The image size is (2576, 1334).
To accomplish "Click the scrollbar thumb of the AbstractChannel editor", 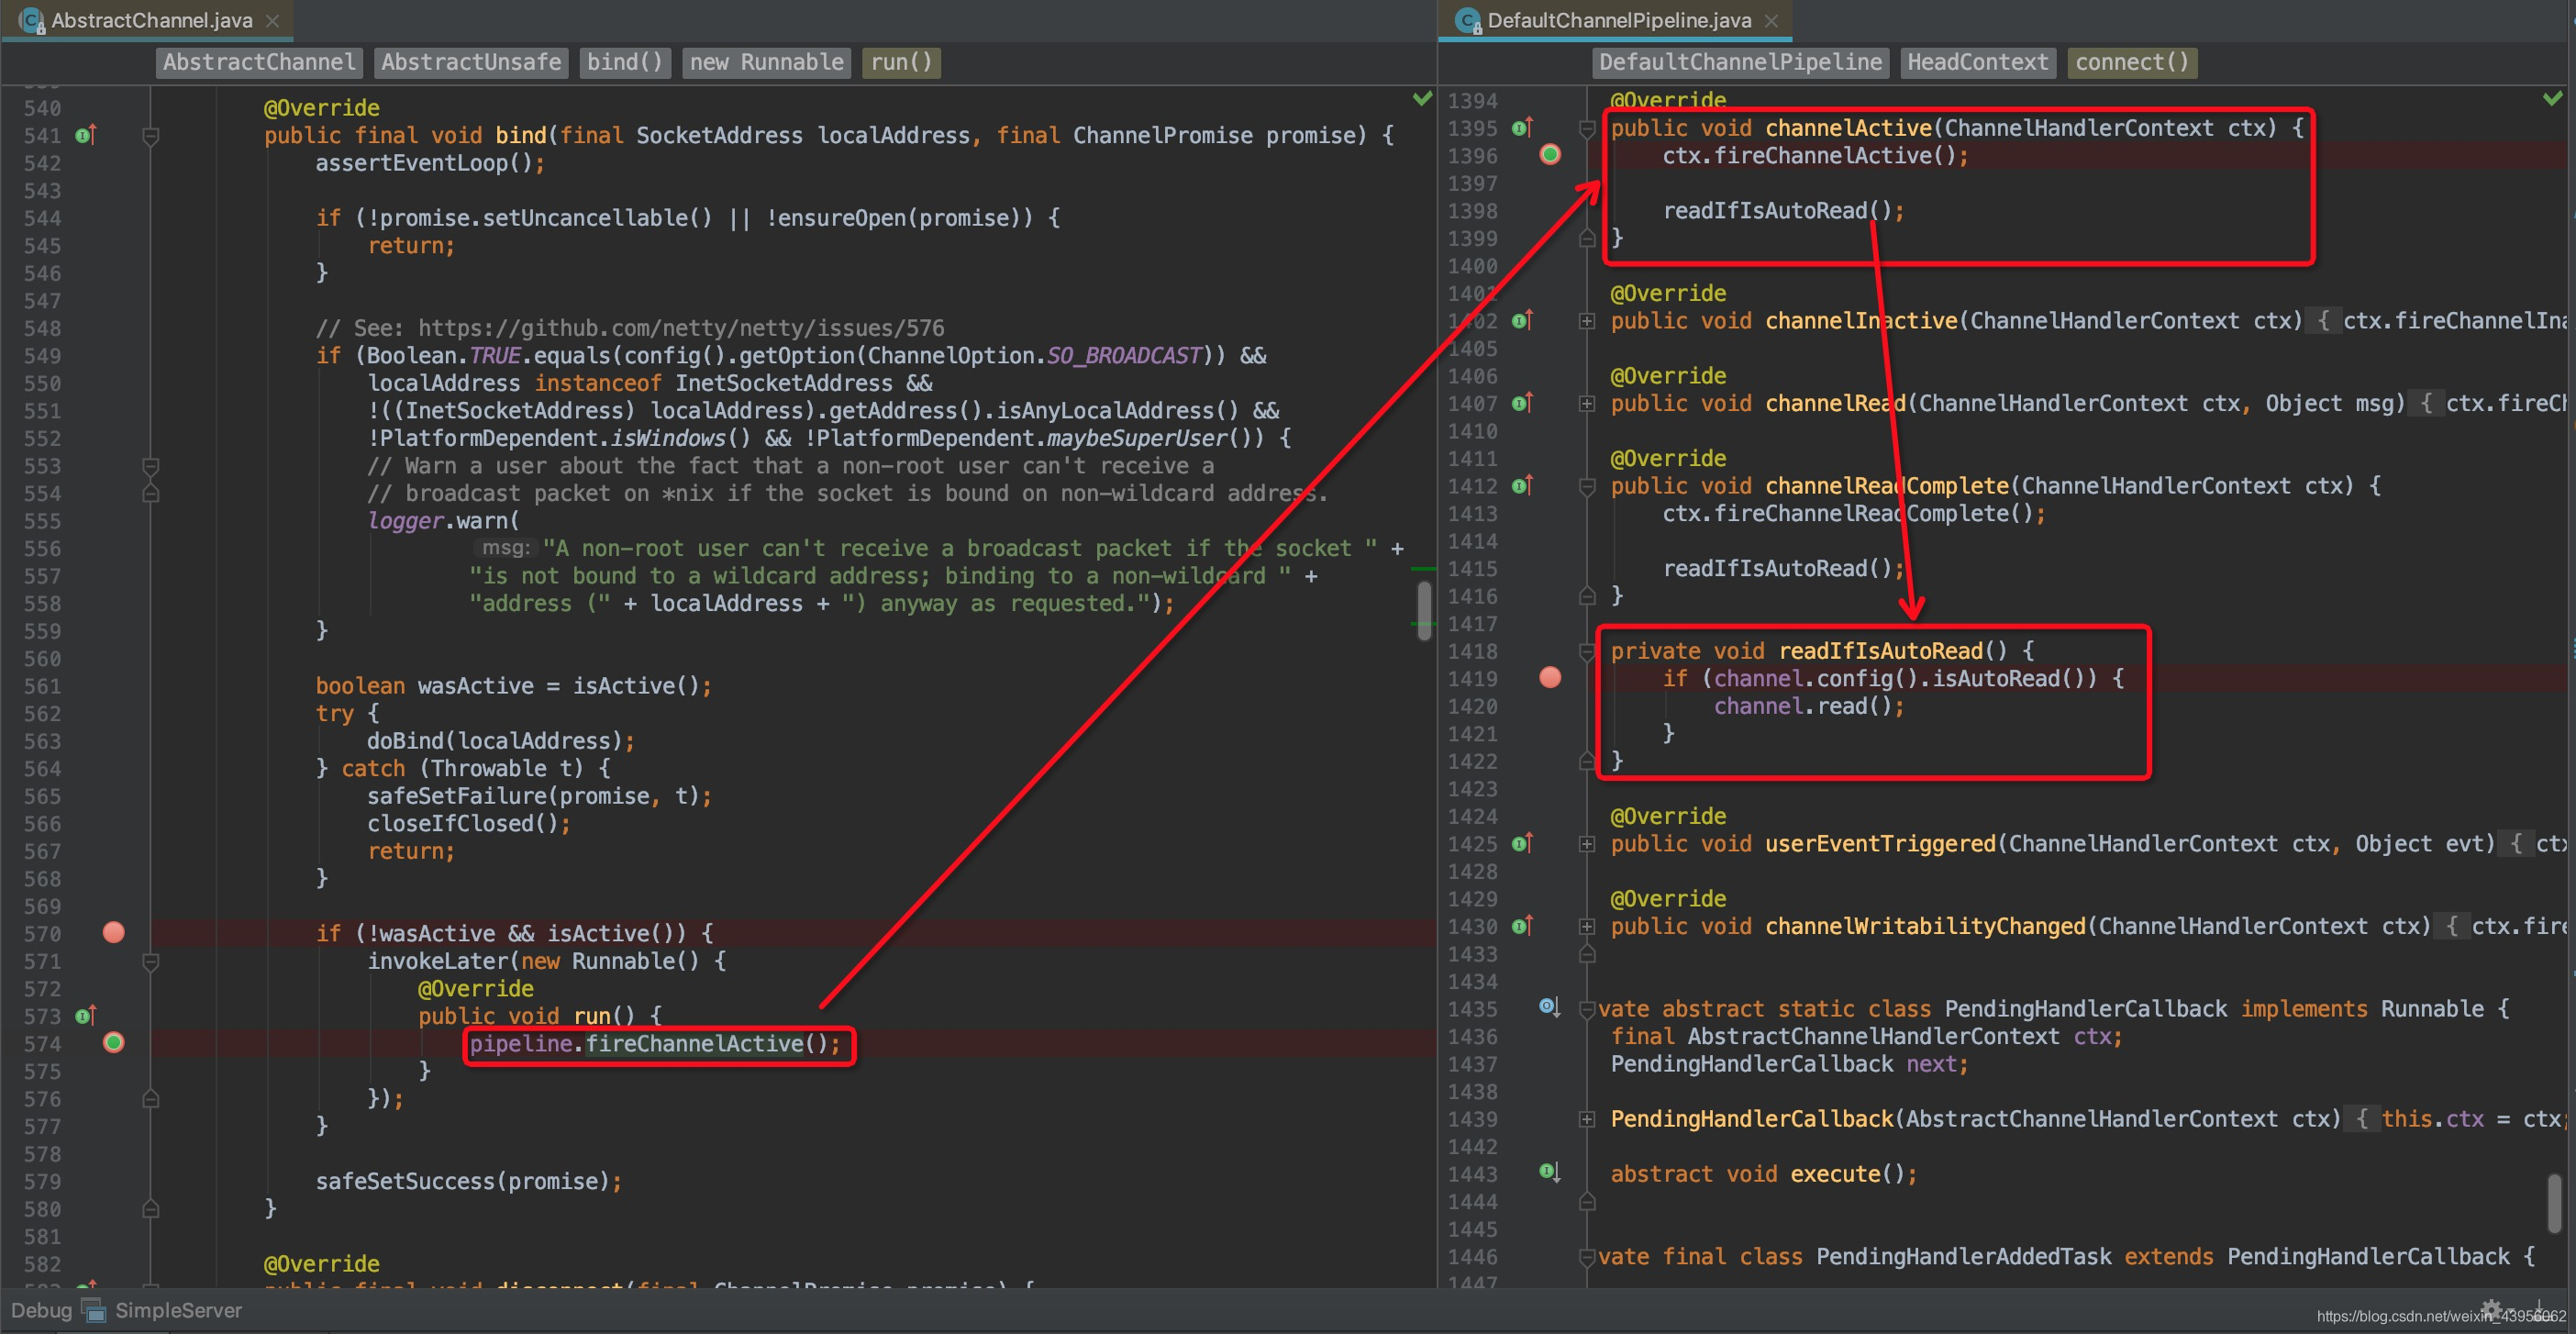I will 1424,611.
